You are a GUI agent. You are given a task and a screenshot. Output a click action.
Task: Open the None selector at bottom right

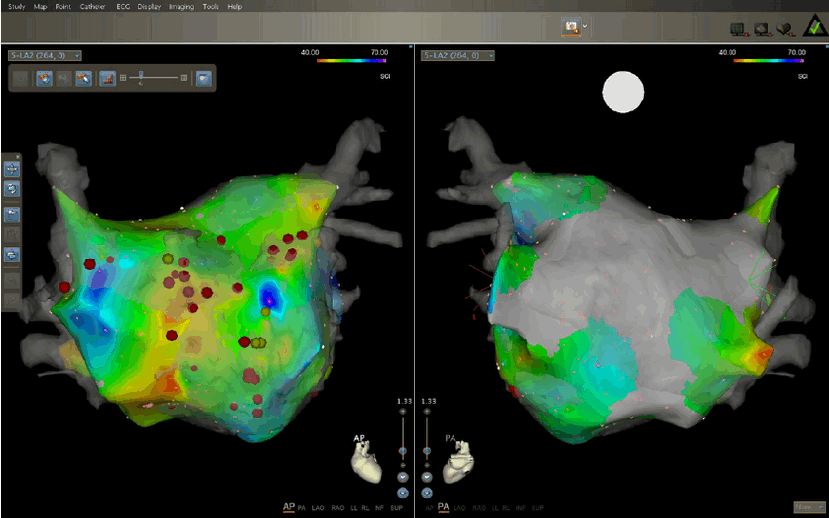(x=806, y=507)
